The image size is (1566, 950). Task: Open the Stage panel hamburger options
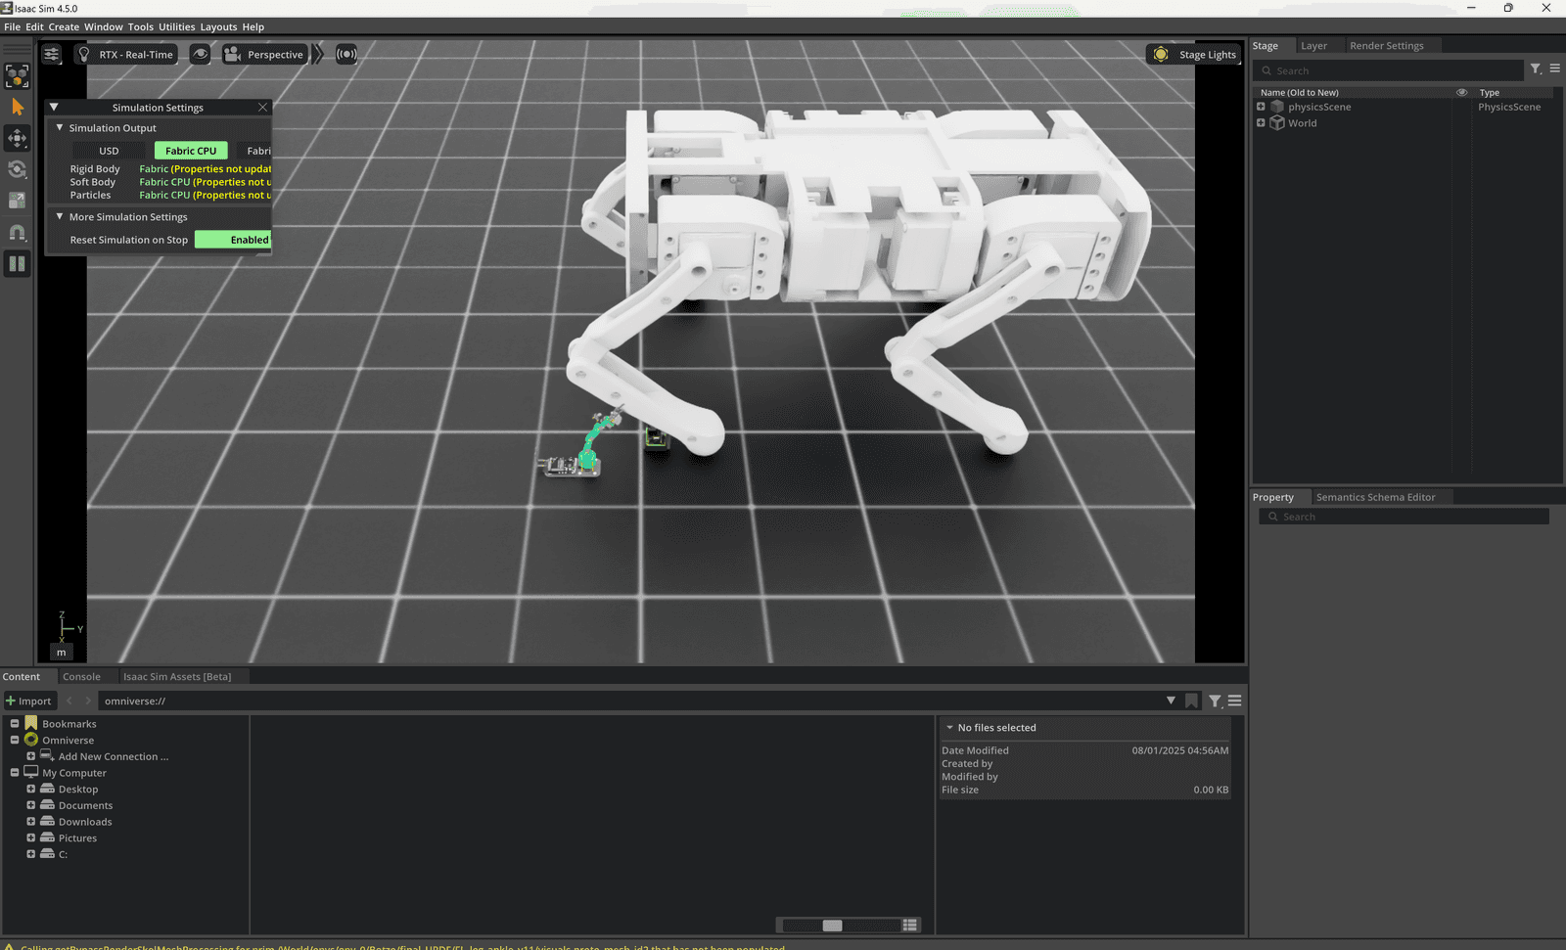click(x=1554, y=68)
